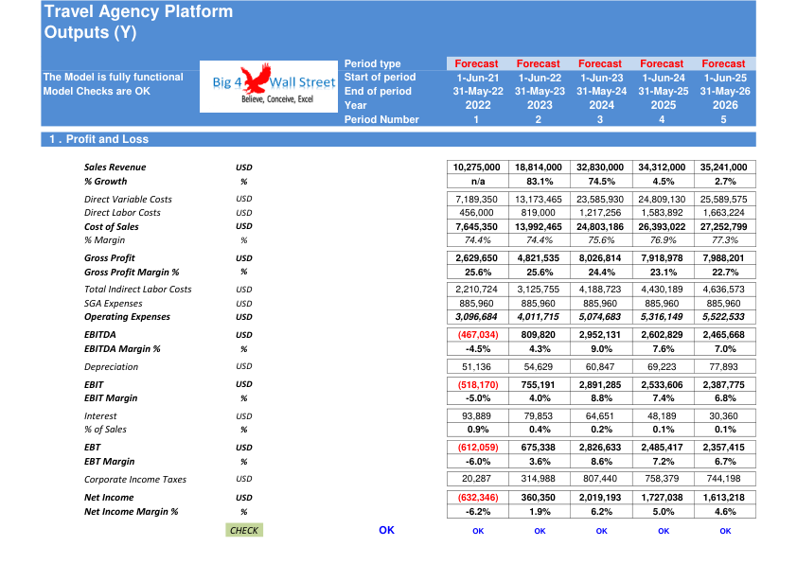Click the 'Cost of Sales' row label
Screen dimensions: 797x564
(x=112, y=226)
